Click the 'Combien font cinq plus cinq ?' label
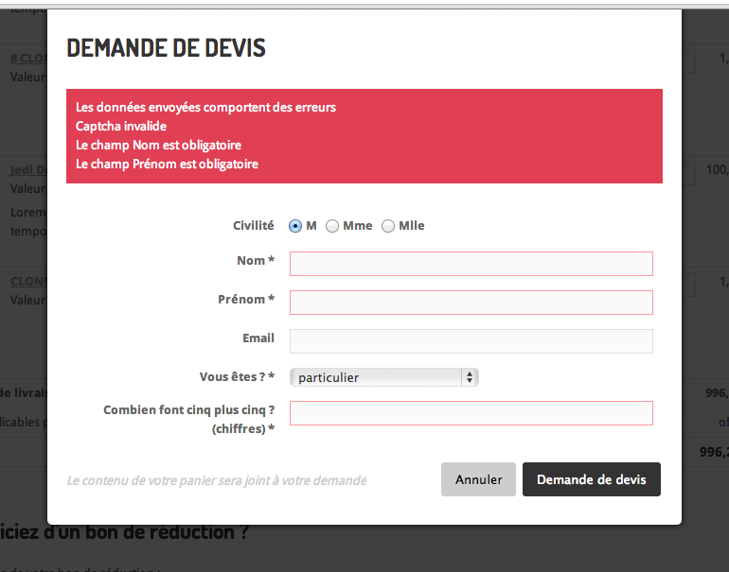This screenshot has height=572, width=729. click(x=188, y=410)
